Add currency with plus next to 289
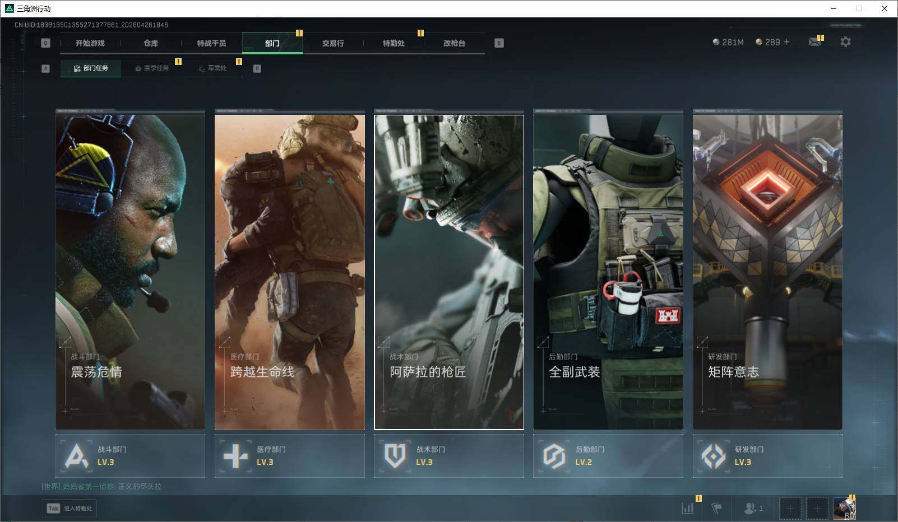The width and height of the screenshot is (898, 522). [786, 42]
